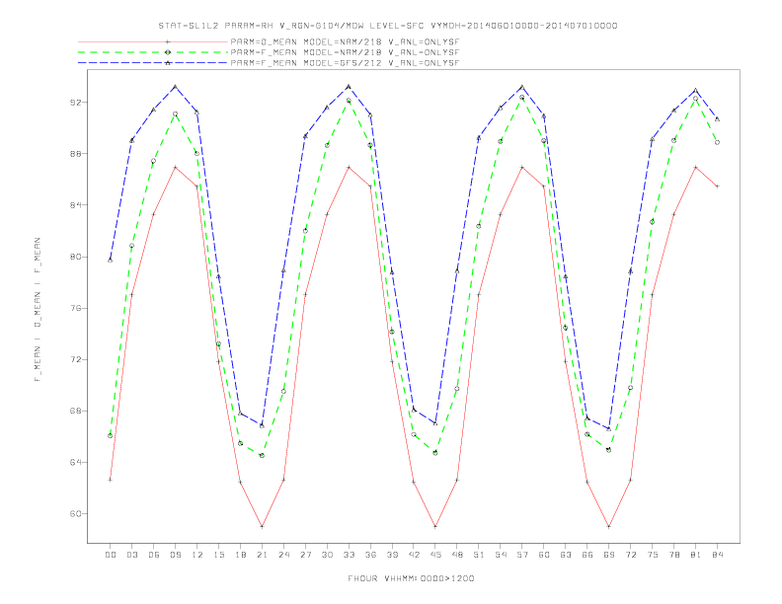Click the x-axis label FHOUR VHHMM:0000>1200
The image size is (782, 604).
pos(411,578)
